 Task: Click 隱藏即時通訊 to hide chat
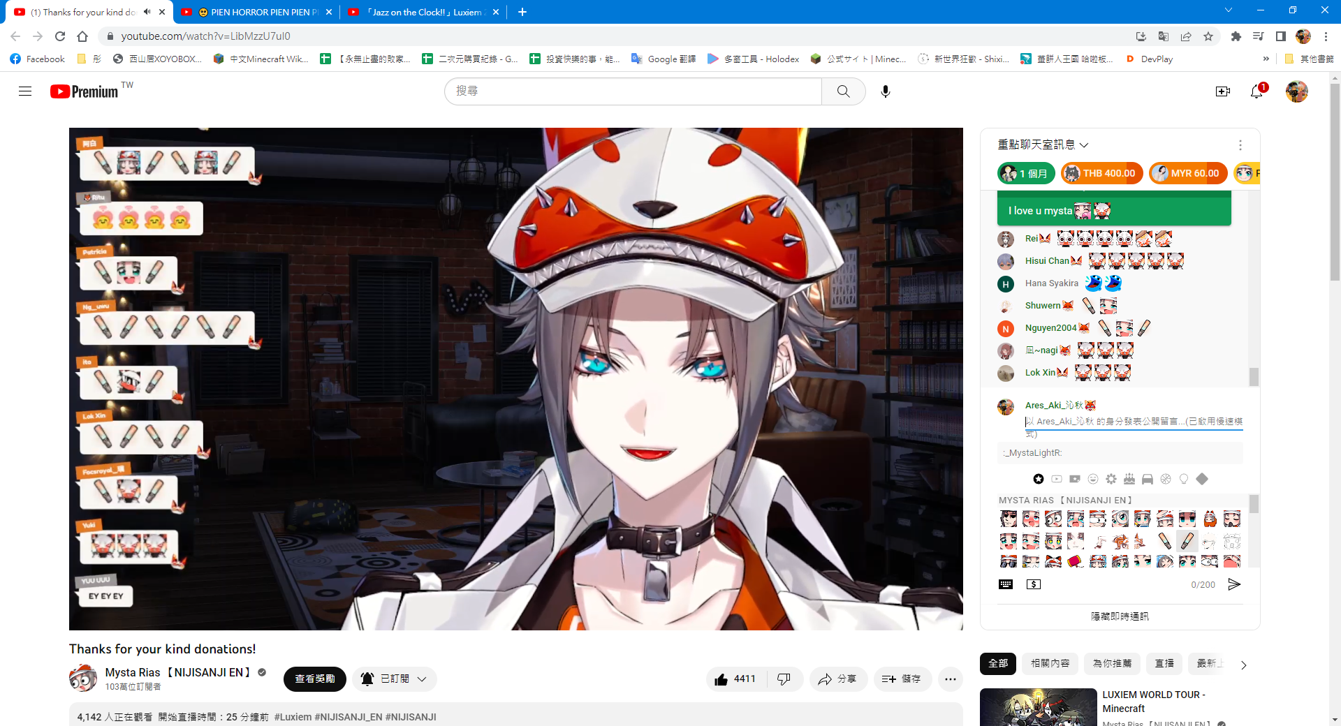pyautogui.click(x=1120, y=616)
